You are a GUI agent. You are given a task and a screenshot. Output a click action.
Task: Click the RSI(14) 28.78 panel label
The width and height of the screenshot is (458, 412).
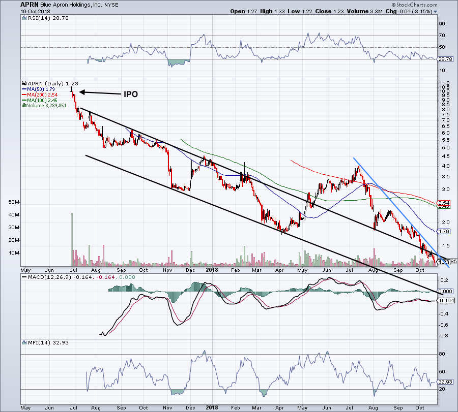[x=48, y=18]
